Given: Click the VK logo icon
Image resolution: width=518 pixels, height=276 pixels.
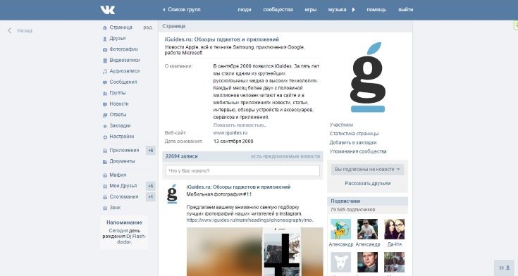Looking at the screenshot, I should [x=108, y=10].
